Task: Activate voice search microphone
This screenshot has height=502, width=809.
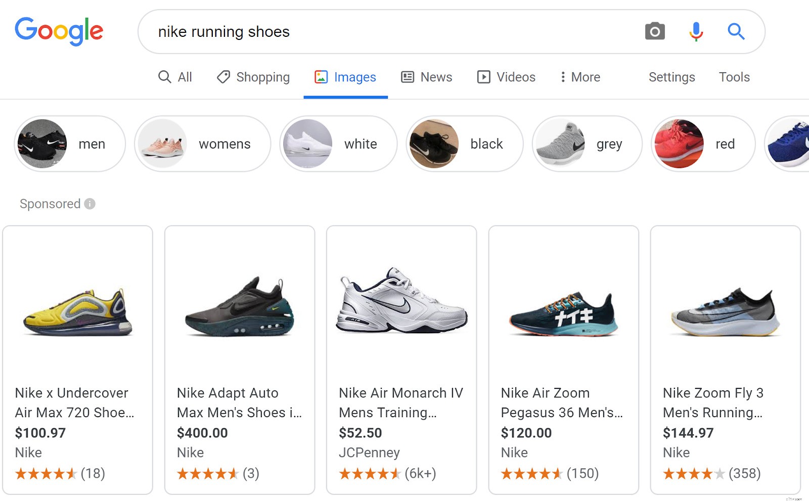Action: click(696, 31)
